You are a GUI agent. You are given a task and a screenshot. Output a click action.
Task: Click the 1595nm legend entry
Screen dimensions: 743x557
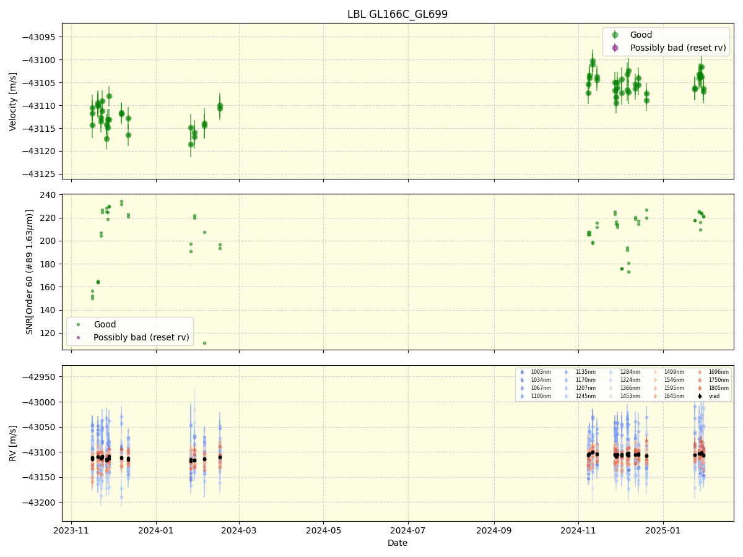[674, 388]
